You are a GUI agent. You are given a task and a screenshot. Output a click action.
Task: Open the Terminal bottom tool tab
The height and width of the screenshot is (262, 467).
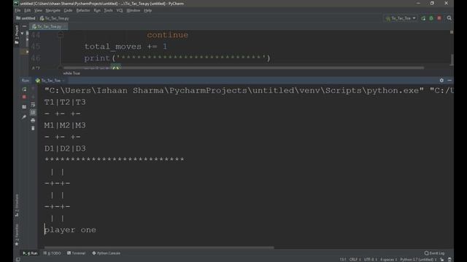(x=76, y=253)
